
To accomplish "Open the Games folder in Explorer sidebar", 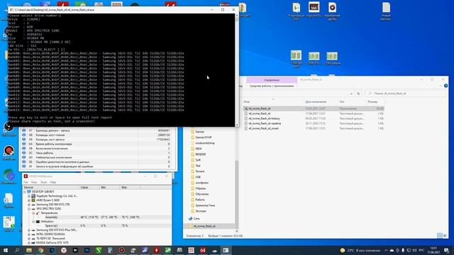I will click(199, 132).
